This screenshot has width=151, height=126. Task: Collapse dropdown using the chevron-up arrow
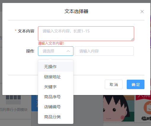[68, 51]
